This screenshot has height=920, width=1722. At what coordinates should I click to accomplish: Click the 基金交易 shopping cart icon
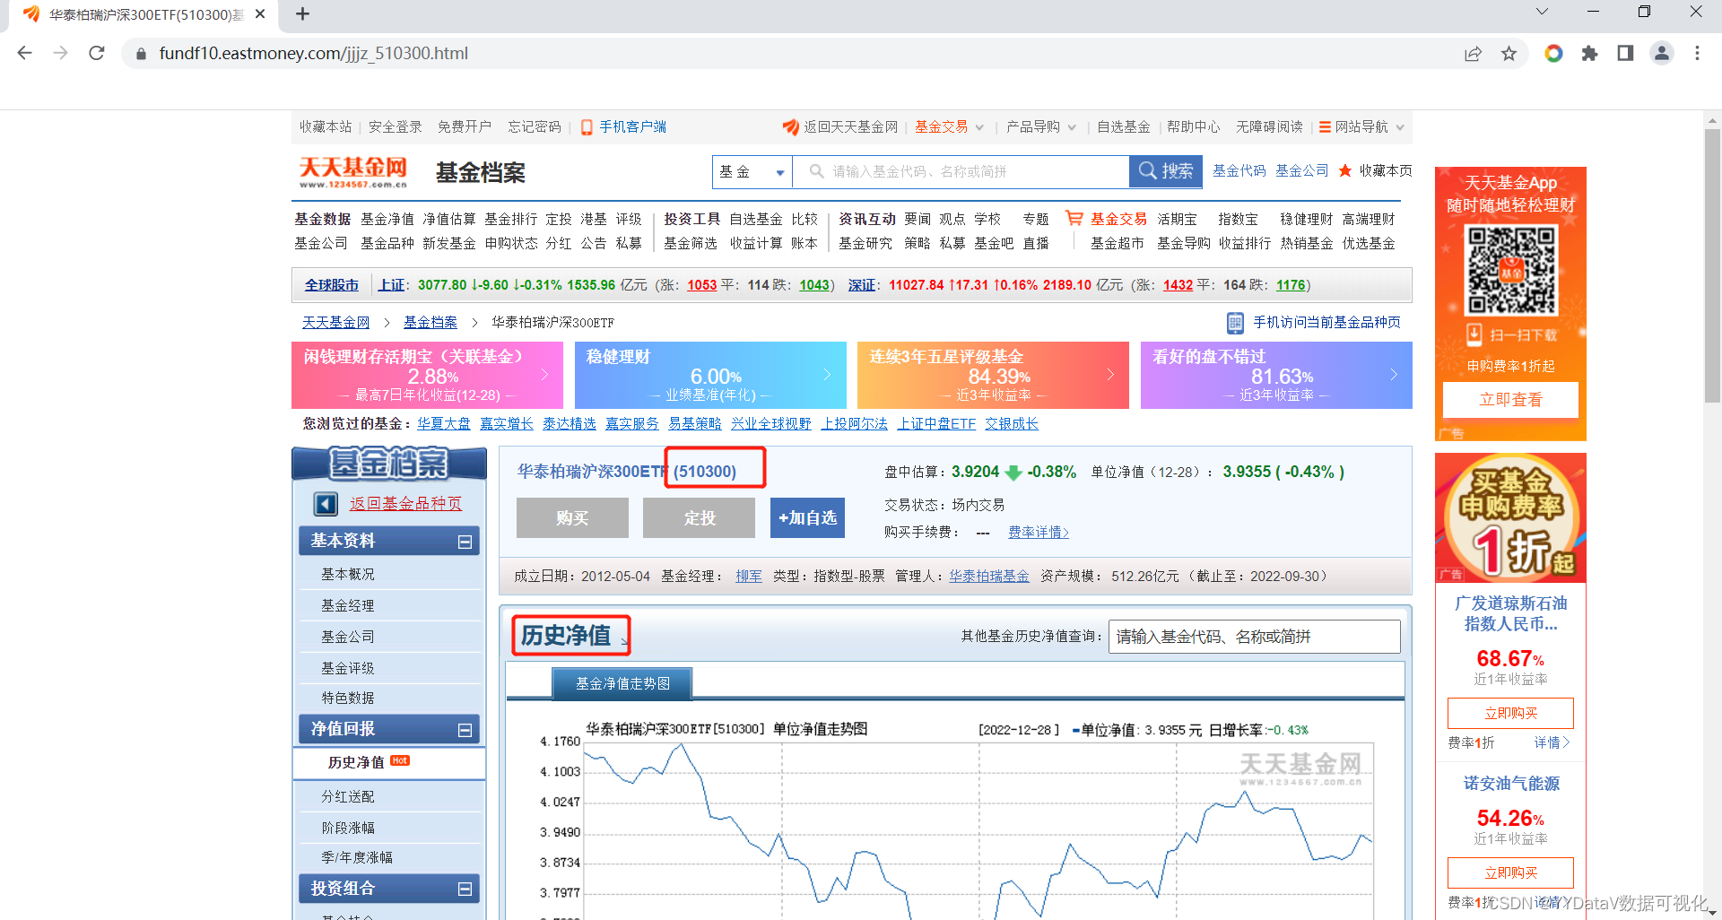coord(1074,218)
